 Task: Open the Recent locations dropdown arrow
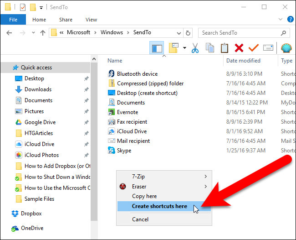tap(33, 33)
